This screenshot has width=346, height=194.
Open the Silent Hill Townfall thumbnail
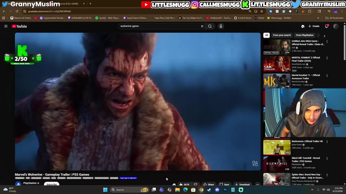click(x=277, y=164)
